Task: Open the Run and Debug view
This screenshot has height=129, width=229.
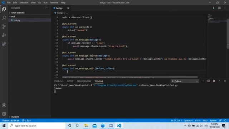Action: (x=4, y=35)
